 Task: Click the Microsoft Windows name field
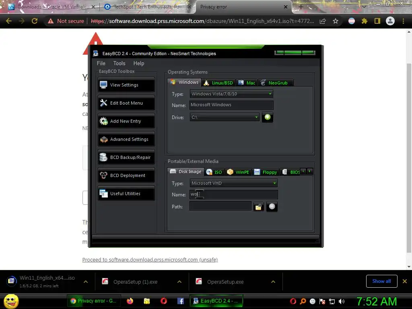click(x=231, y=105)
